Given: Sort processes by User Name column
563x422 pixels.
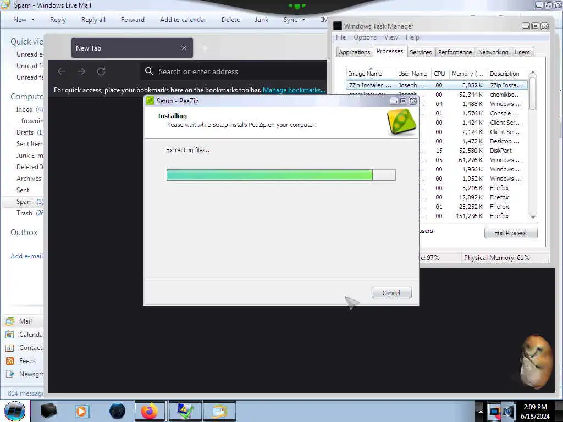Looking at the screenshot, I should coord(412,74).
